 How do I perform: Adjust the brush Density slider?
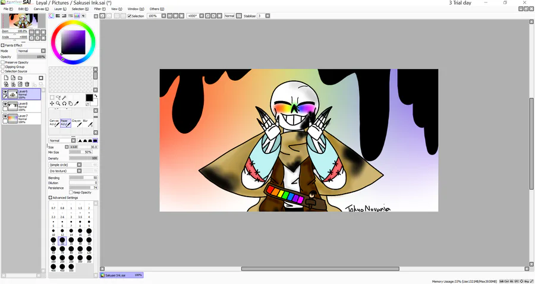(x=84, y=159)
